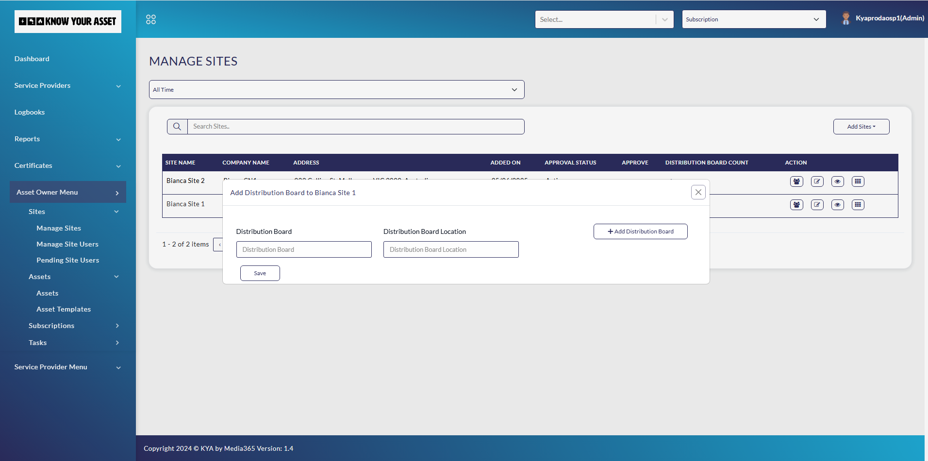Expand the Certificates menu
The height and width of the screenshot is (461, 928).
click(68, 165)
